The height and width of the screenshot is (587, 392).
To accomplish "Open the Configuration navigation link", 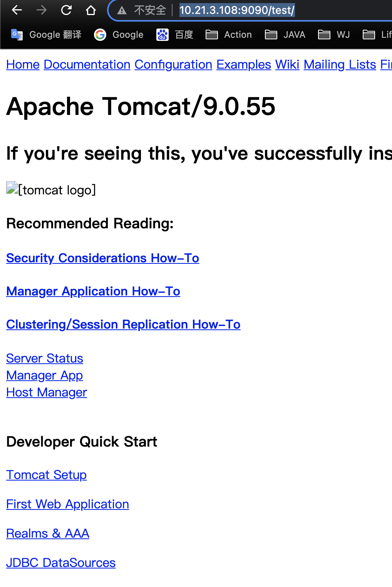I will tap(173, 64).
